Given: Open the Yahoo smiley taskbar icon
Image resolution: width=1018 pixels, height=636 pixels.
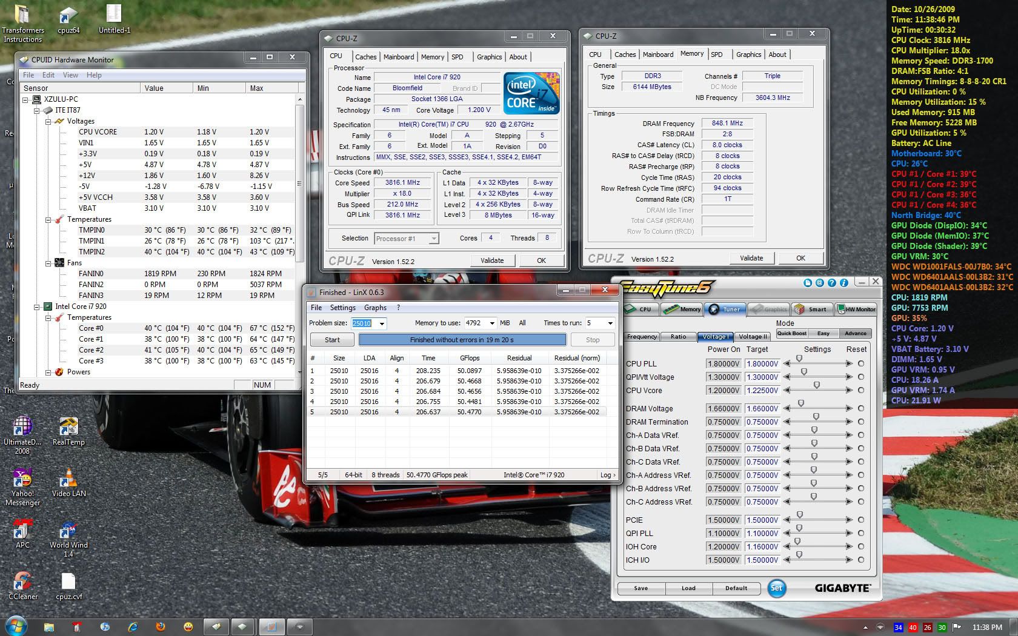Looking at the screenshot, I should pos(188,626).
